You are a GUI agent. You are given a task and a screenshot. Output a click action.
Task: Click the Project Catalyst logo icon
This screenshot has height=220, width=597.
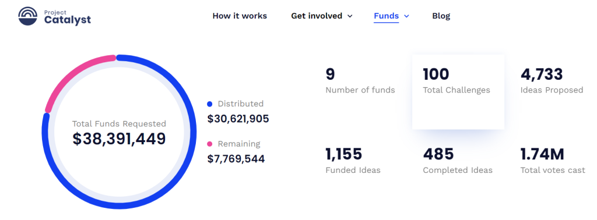[28, 16]
